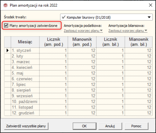Click the GT app icon in title bar

pyautogui.click(x=5, y=5)
